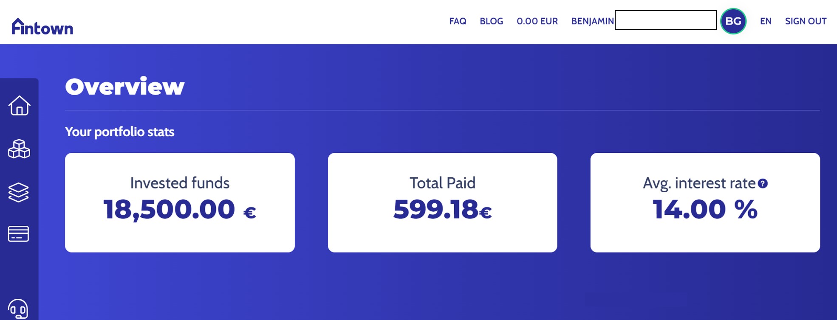Click the headset support icon
The image size is (837, 320).
tap(18, 309)
